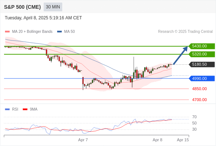
Task: Click the MA 20 + Bollinger Bands legend swatch
Action: tap(7, 32)
